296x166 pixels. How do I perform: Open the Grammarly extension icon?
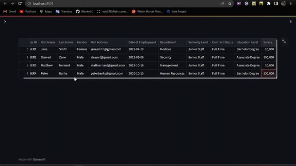click(x=247, y=4)
